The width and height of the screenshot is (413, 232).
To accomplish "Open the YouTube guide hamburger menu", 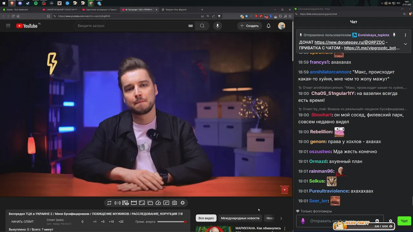I will pyautogui.click(x=8, y=26).
